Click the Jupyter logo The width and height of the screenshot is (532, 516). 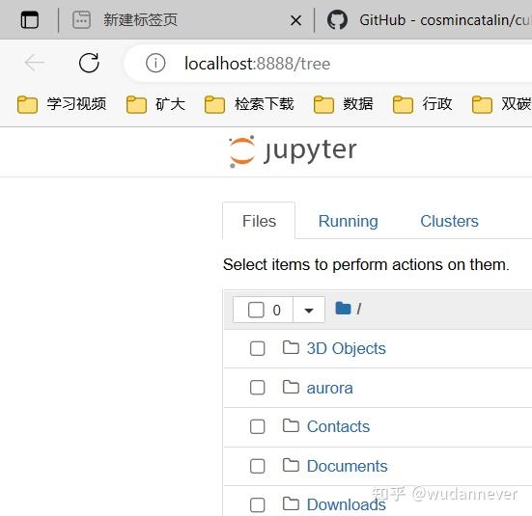pyautogui.click(x=293, y=151)
